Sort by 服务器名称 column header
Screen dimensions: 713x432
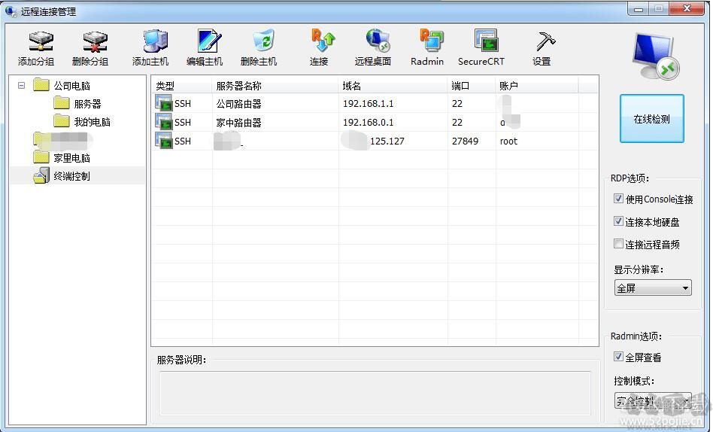coord(275,86)
